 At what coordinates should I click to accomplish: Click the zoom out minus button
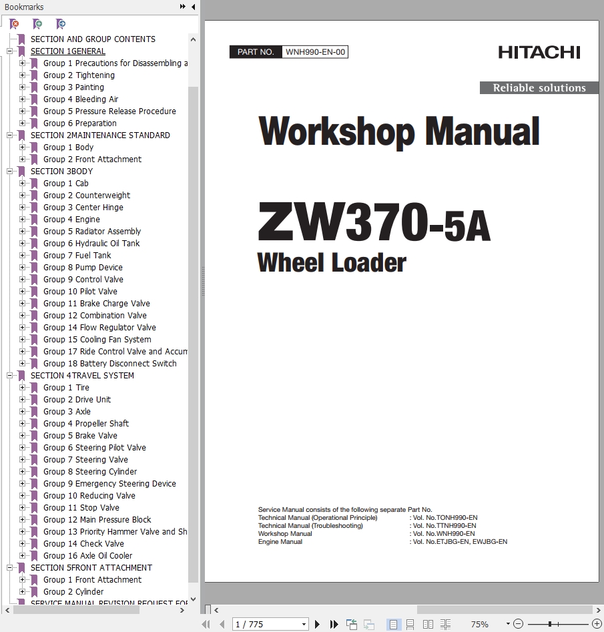[518, 624]
